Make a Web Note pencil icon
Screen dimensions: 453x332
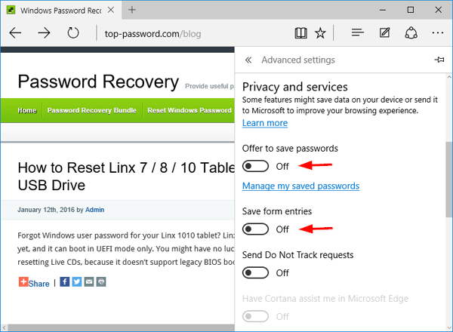384,32
